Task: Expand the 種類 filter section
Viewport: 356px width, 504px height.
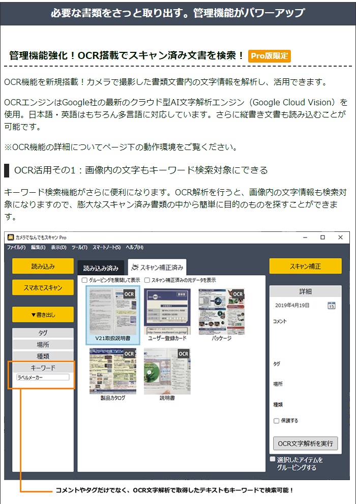Action: (43, 356)
